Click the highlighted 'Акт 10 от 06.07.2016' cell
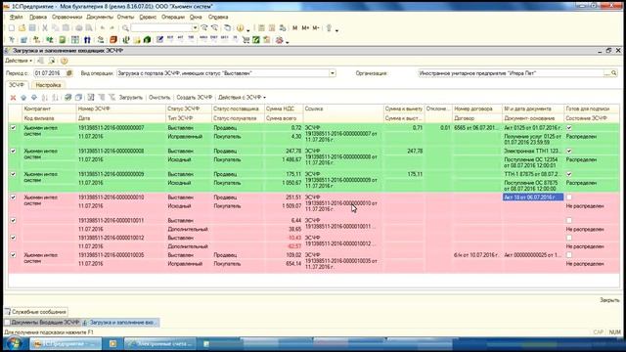Screen dimensions: 626x352 point(532,198)
